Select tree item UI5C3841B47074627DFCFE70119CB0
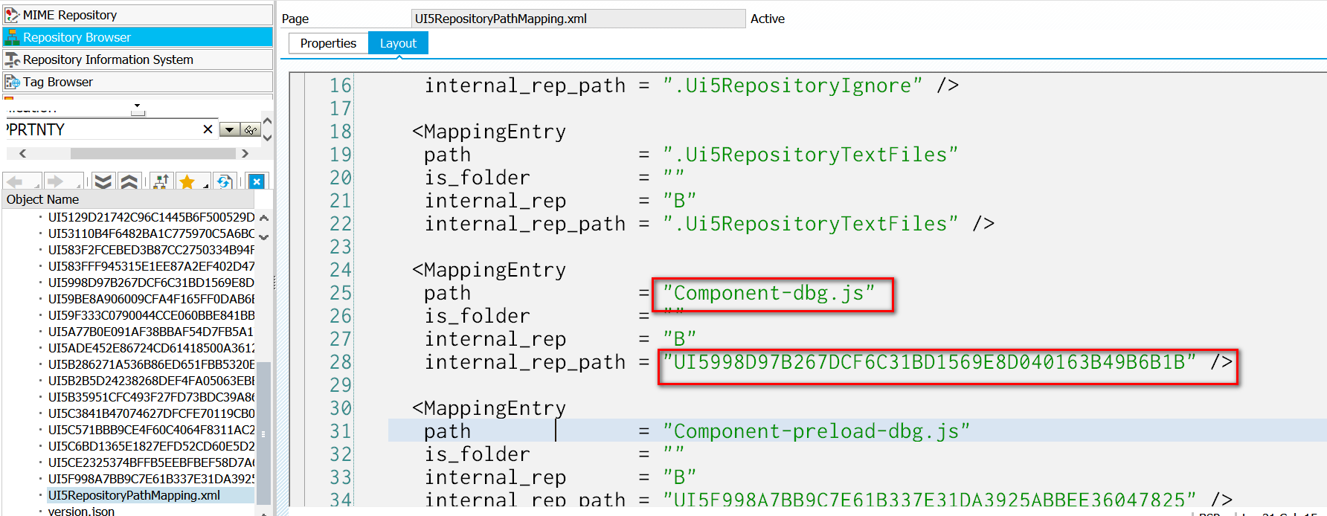The image size is (1327, 516). pyautogui.click(x=151, y=413)
